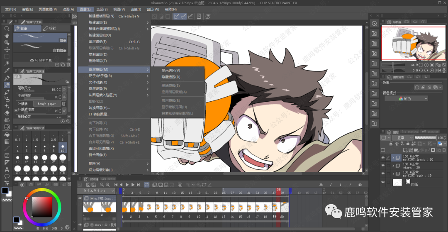Open the 正常 blending mode dropdown
The image size is (448, 232).
coord(402,137)
